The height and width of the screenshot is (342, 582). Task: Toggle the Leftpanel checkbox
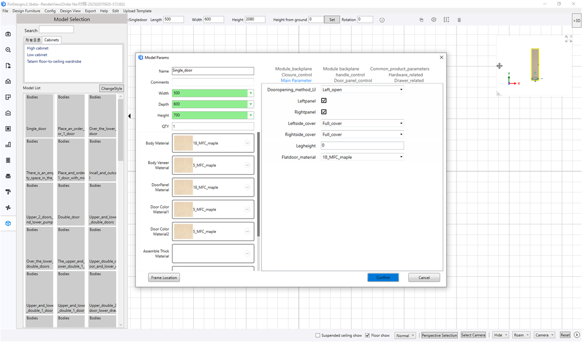[x=324, y=100]
